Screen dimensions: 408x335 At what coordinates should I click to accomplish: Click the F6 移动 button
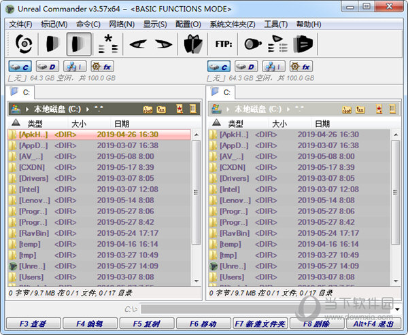[203, 323]
